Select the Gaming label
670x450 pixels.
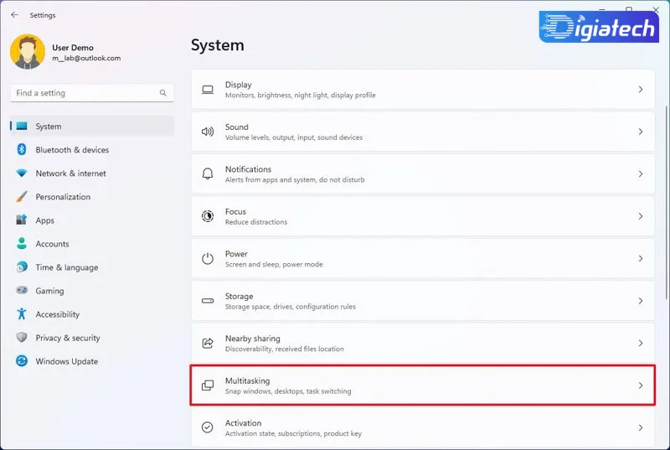point(49,291)
